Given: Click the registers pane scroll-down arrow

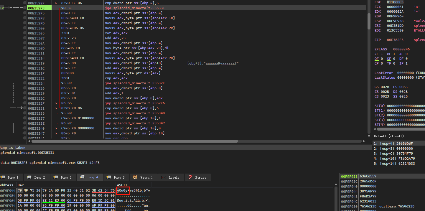Looking at the screenshot, I should point(369,136).
